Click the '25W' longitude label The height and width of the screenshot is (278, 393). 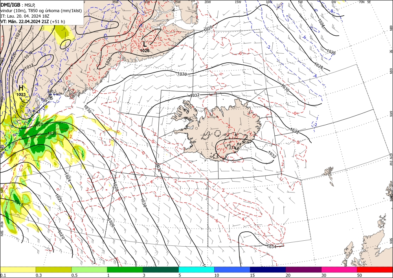[x=177, y=2]
